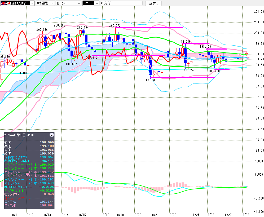Click the Bollinger lower value 198.581
264x217 pixels.
pos(47,176)
